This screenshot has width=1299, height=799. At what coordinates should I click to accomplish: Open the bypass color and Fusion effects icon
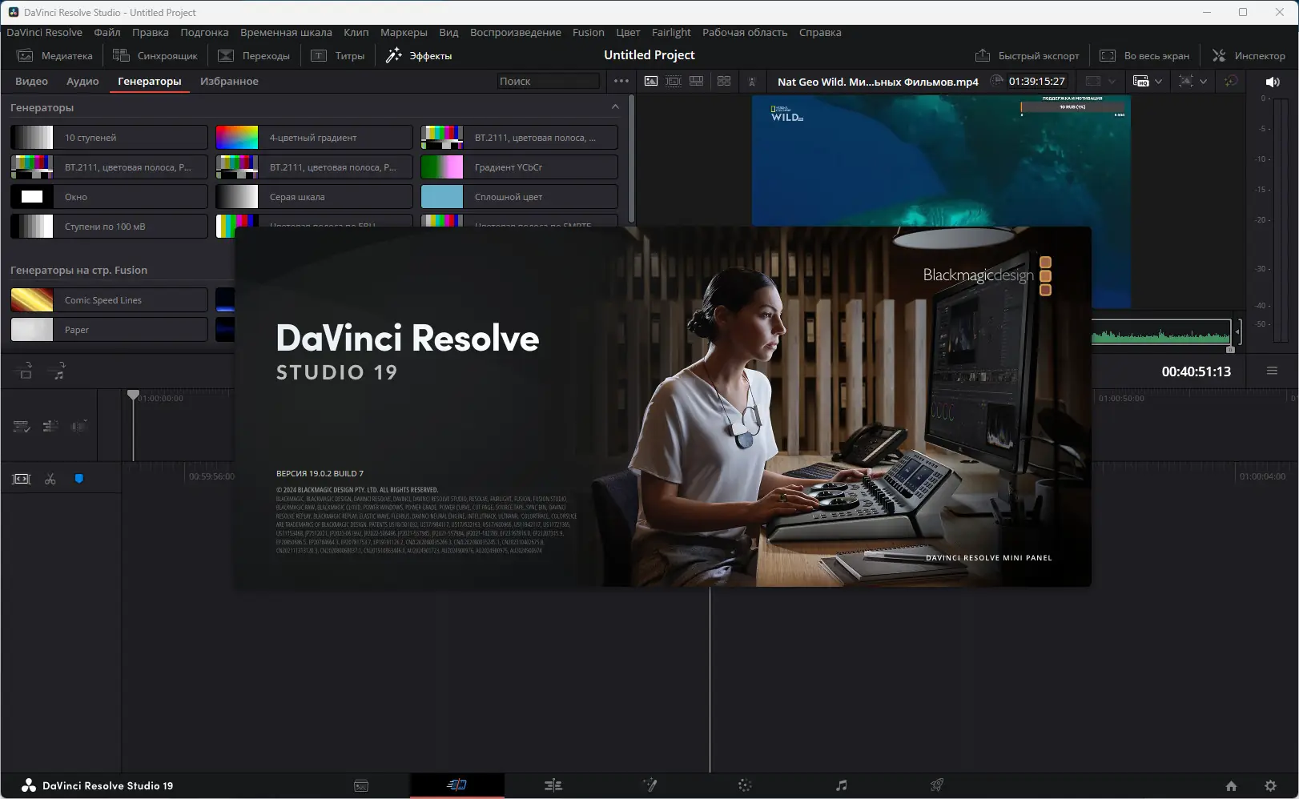pos(1231,81)
